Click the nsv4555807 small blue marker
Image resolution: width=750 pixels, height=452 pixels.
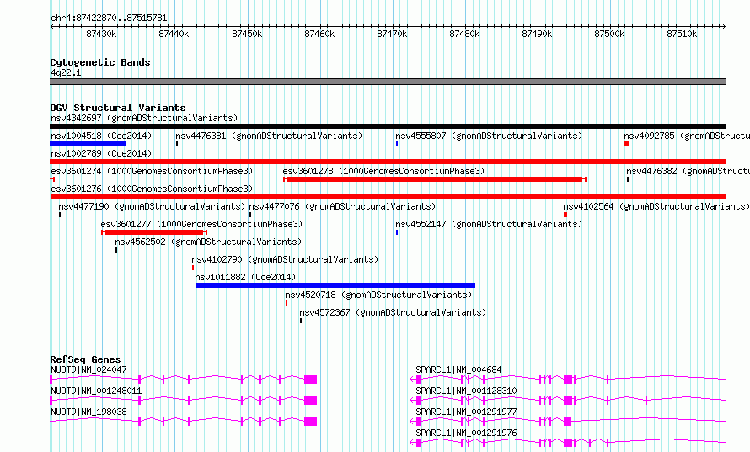coord(397,144)
